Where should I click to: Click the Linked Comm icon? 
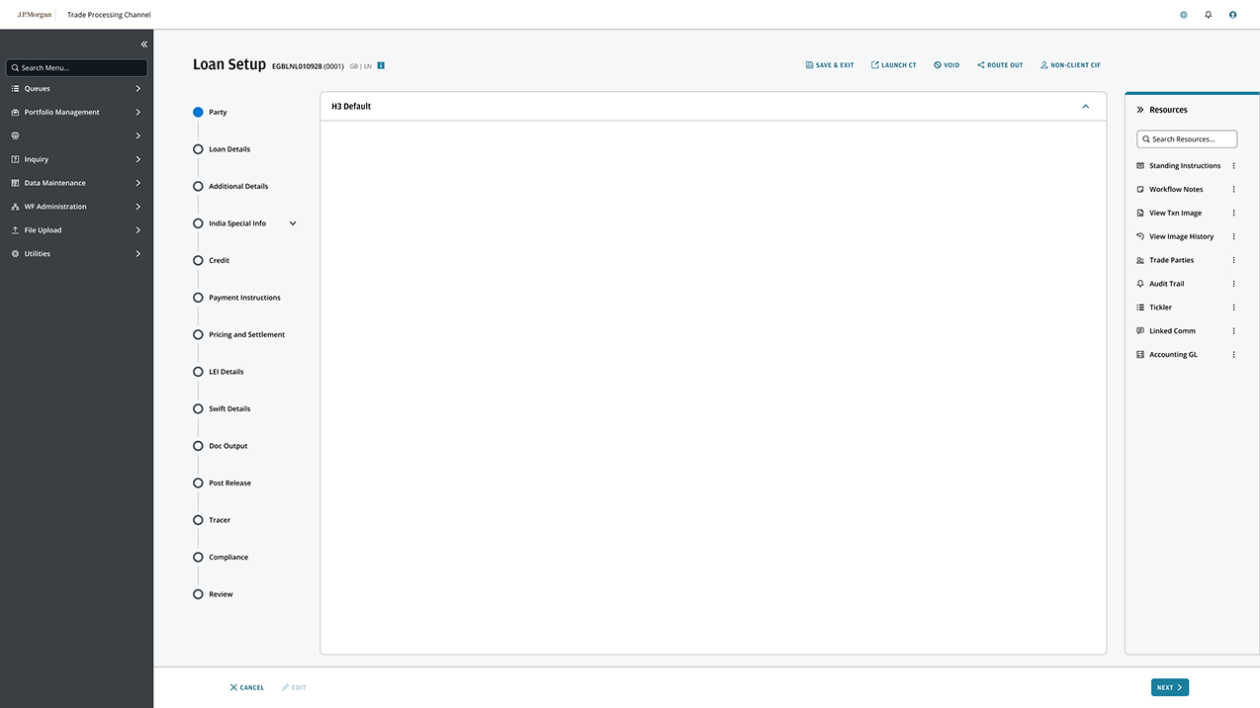[1140, 331]
